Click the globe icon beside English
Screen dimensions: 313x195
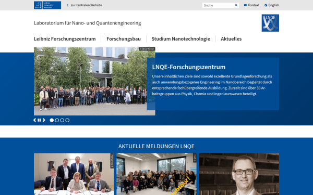266,5
